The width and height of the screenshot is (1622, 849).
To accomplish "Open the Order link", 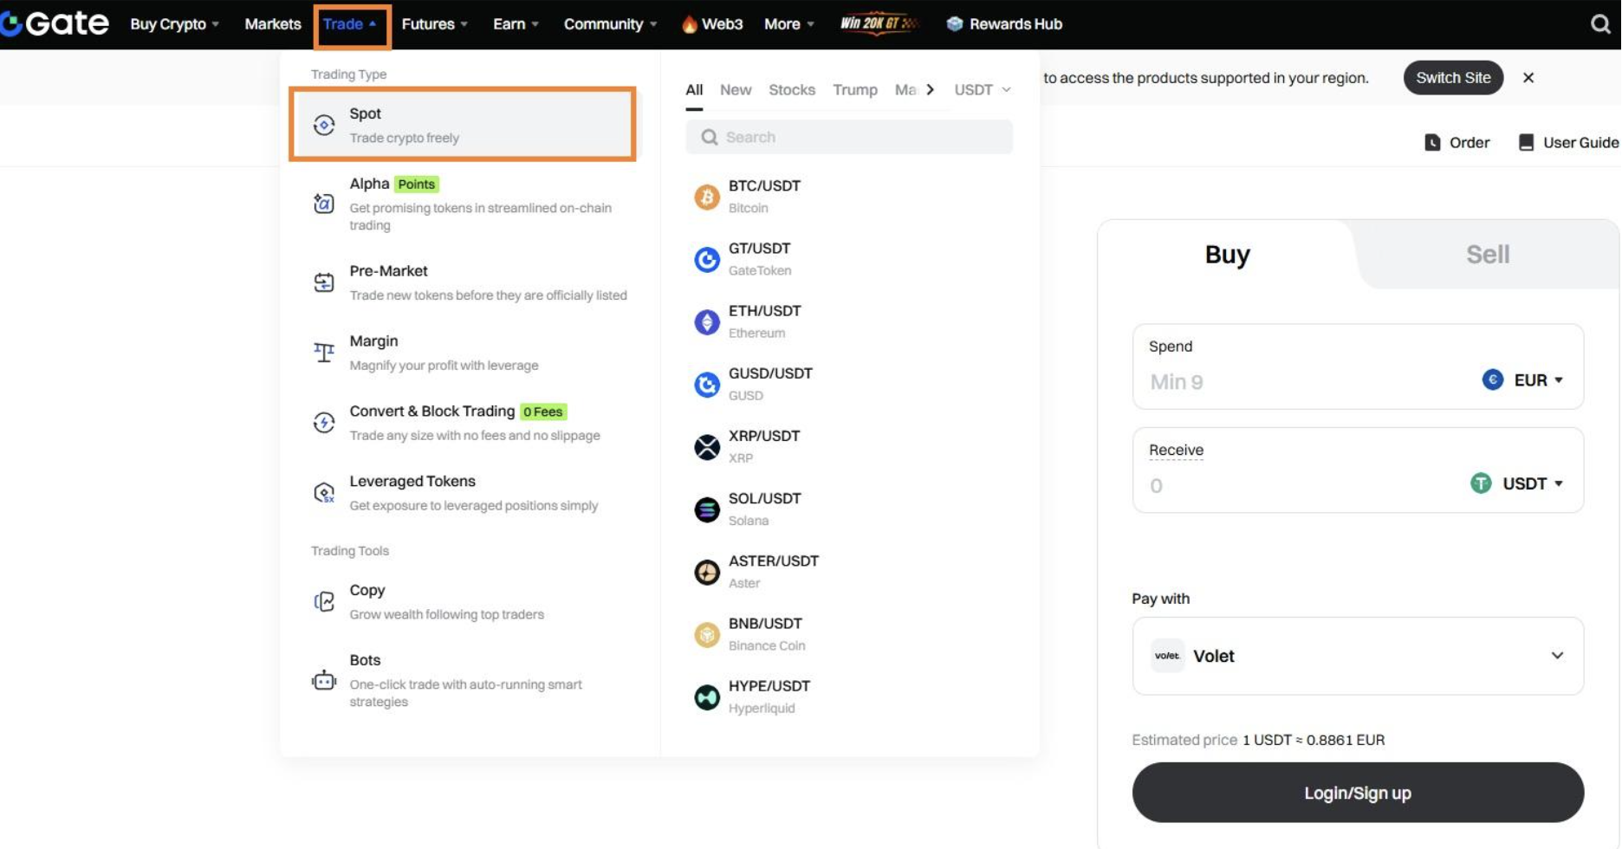I will tap(1457, 142).
